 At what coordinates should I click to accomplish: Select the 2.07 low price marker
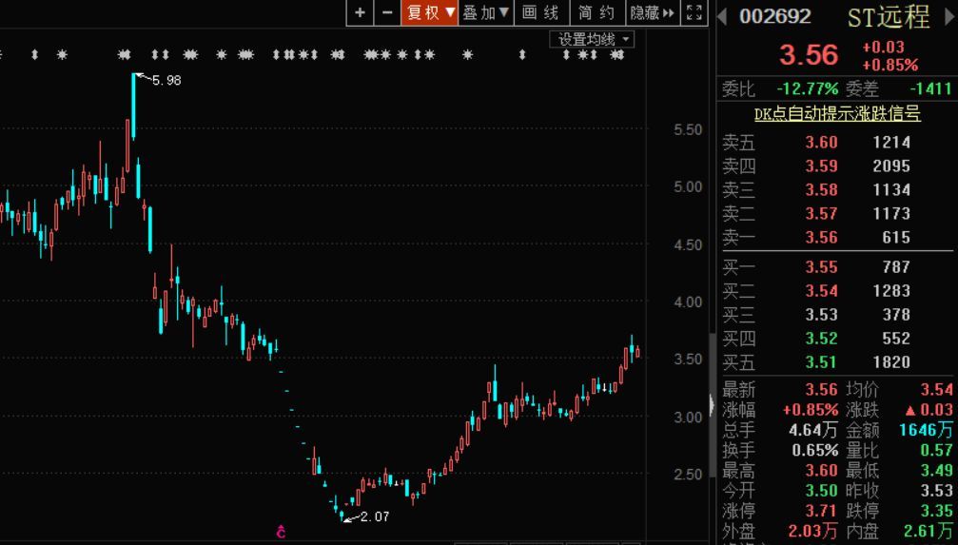[x=374, y=516]
